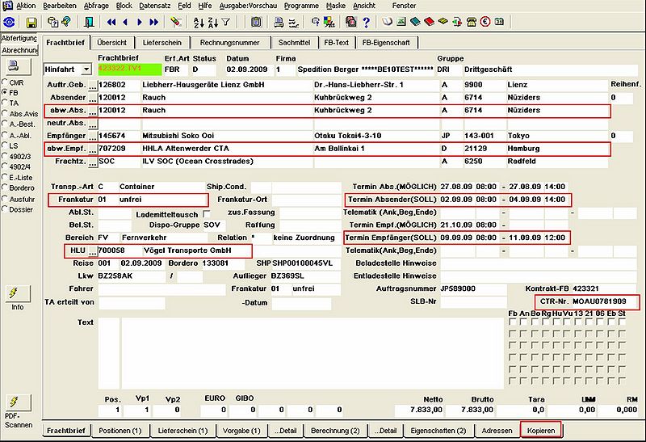Select the Bordero radio option
Image resolution: width=646 pixels, height=442 pixels.
click(5, 187)
